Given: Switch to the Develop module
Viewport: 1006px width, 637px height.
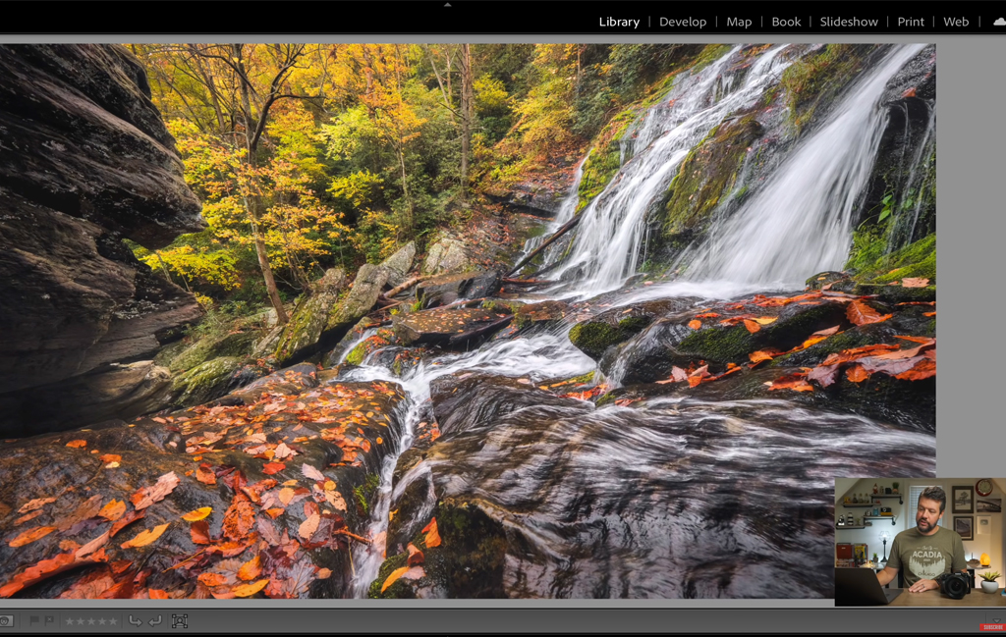Looking at the screenshot, I should (x=683, y=22).
